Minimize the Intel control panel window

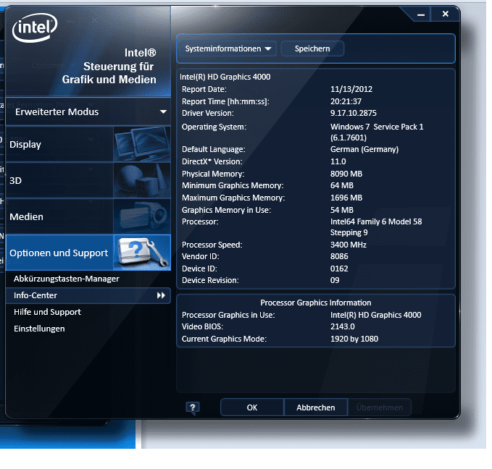(421, 14)
